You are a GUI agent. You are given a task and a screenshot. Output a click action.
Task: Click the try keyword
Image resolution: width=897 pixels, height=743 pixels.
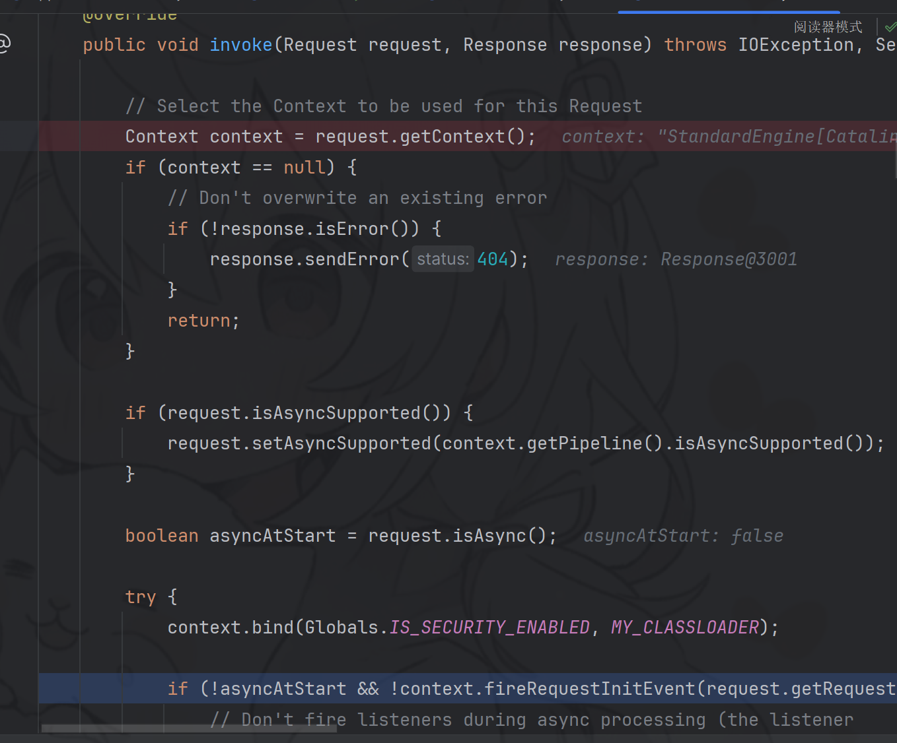[141, 597]
